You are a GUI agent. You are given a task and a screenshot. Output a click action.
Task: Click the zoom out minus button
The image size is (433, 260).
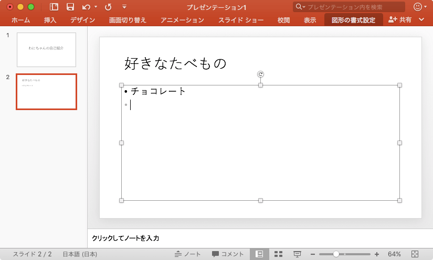(x=313, y=254)
